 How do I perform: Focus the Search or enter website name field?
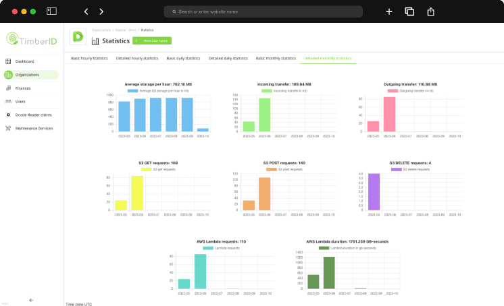[x=263, y=11]
